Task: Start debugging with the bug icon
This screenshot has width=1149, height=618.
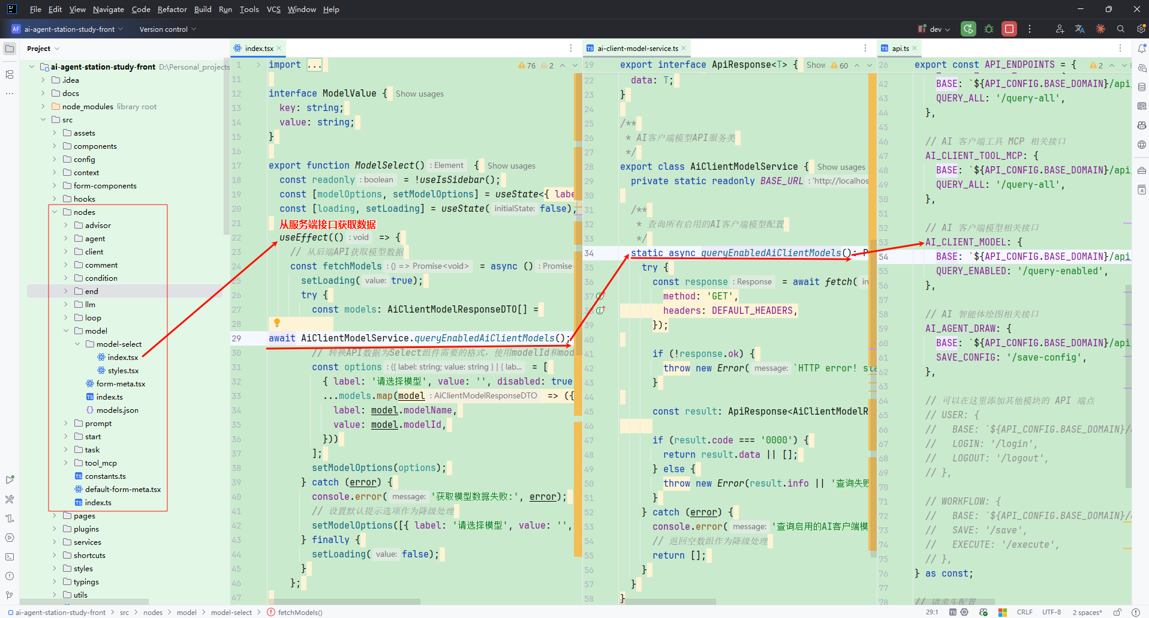Action: tap(989, 29)
